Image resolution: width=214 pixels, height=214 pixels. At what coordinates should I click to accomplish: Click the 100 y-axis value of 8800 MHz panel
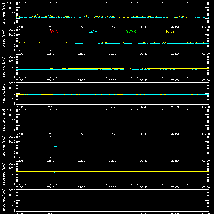coord(13,174)
